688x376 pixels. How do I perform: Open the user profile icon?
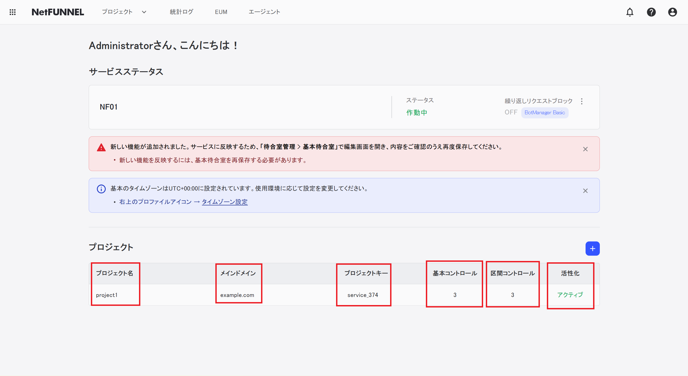(672, 12)
